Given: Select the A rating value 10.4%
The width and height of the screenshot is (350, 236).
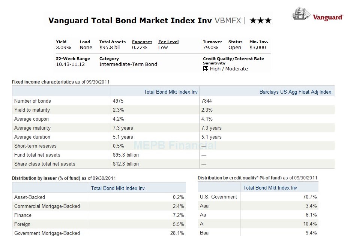Looking at the screenshot, I should tap(310, 224).
